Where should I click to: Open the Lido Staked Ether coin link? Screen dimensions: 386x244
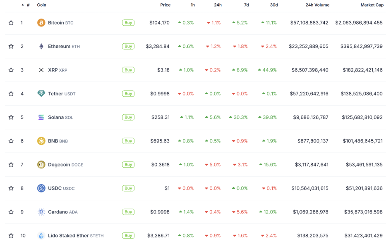click(68, 236)
